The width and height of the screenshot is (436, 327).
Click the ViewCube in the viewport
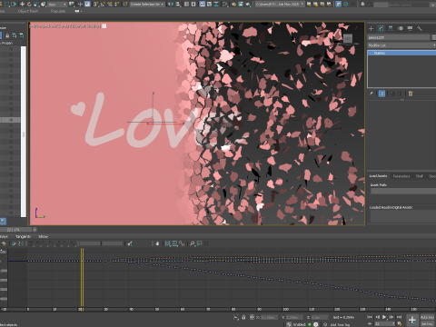(x=348, y=38)
